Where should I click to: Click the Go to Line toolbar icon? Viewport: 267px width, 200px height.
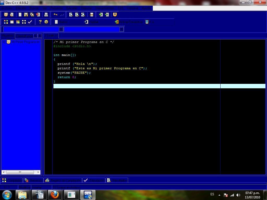91,15
